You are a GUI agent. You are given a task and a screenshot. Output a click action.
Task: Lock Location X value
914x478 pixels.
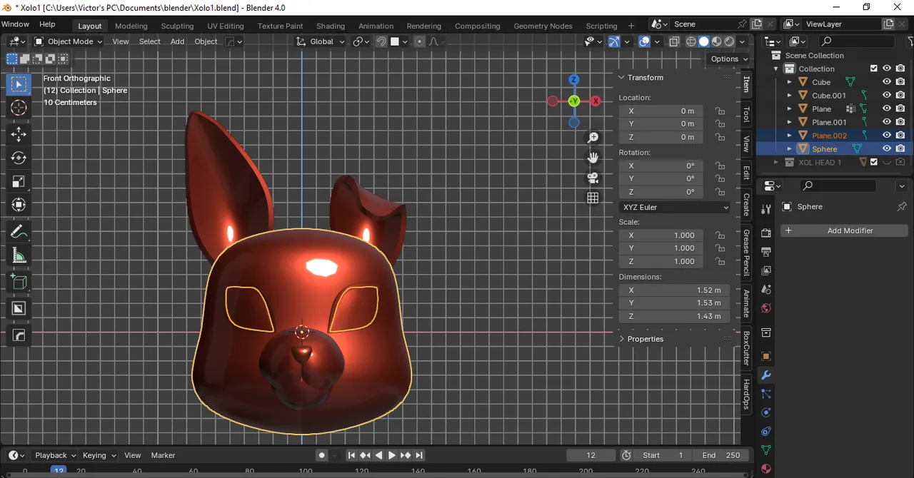pos(720,111)
